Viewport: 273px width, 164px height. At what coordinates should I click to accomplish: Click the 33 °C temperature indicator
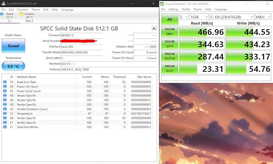point(14,66)
